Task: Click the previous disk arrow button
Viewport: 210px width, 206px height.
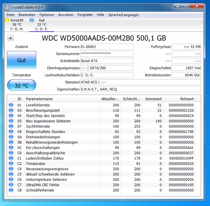Action: pos(10,38)
